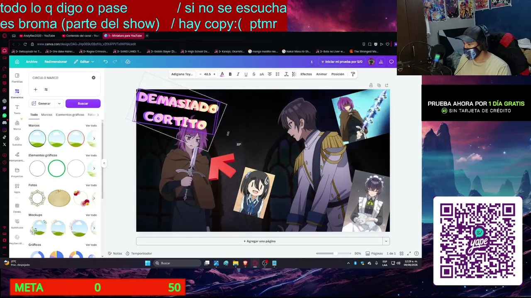
Task: Expand the Generar options arrow
Action: coord(59,103)
